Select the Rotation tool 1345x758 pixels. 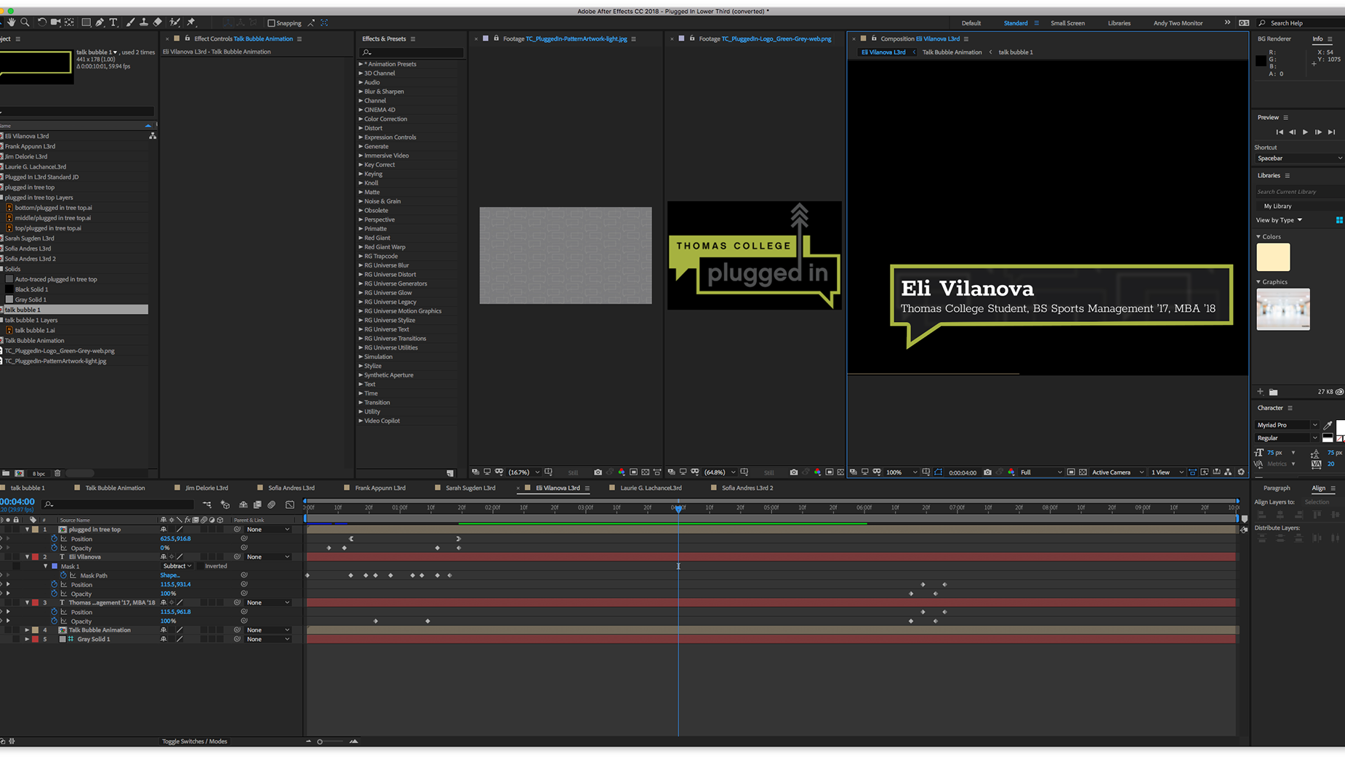[x=41, y=23]
